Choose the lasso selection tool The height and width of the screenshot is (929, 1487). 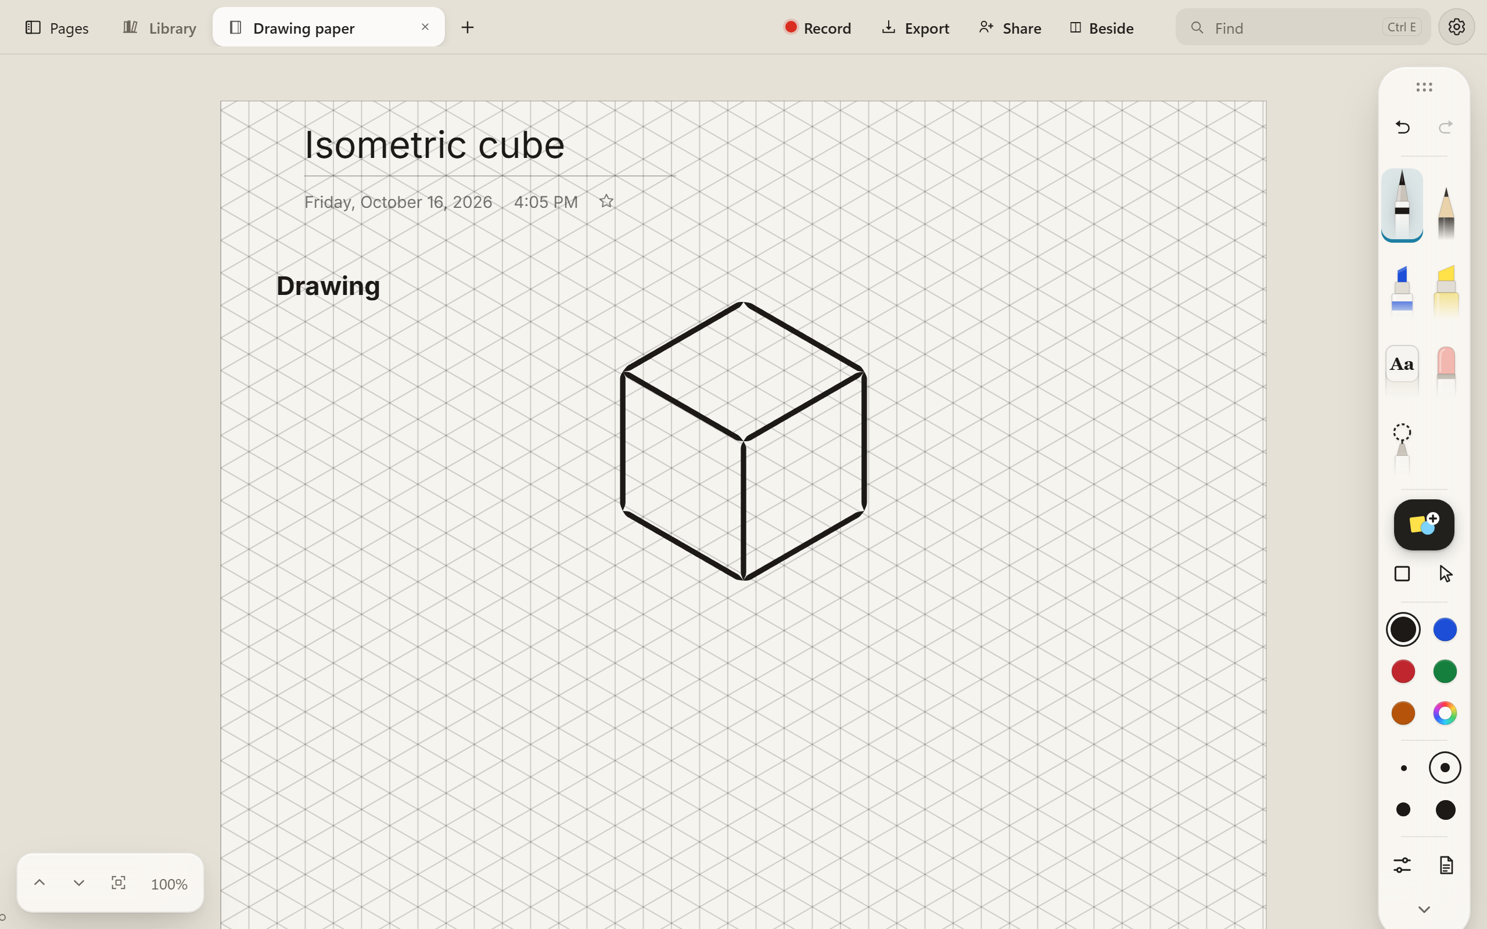tap(1402, 448)
